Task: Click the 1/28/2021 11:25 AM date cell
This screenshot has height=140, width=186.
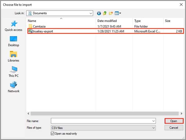Action: [x=111, y=31]
